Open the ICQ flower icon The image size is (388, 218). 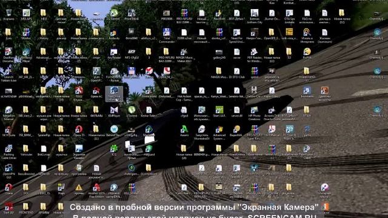tap(114, 150)
